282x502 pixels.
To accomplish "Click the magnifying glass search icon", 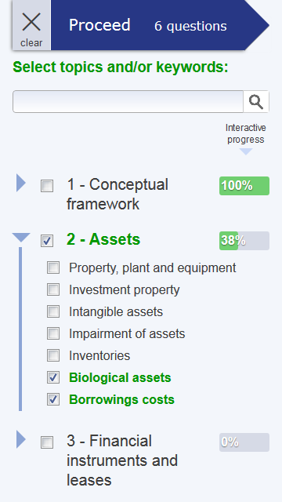I will [x=256, y=102].
